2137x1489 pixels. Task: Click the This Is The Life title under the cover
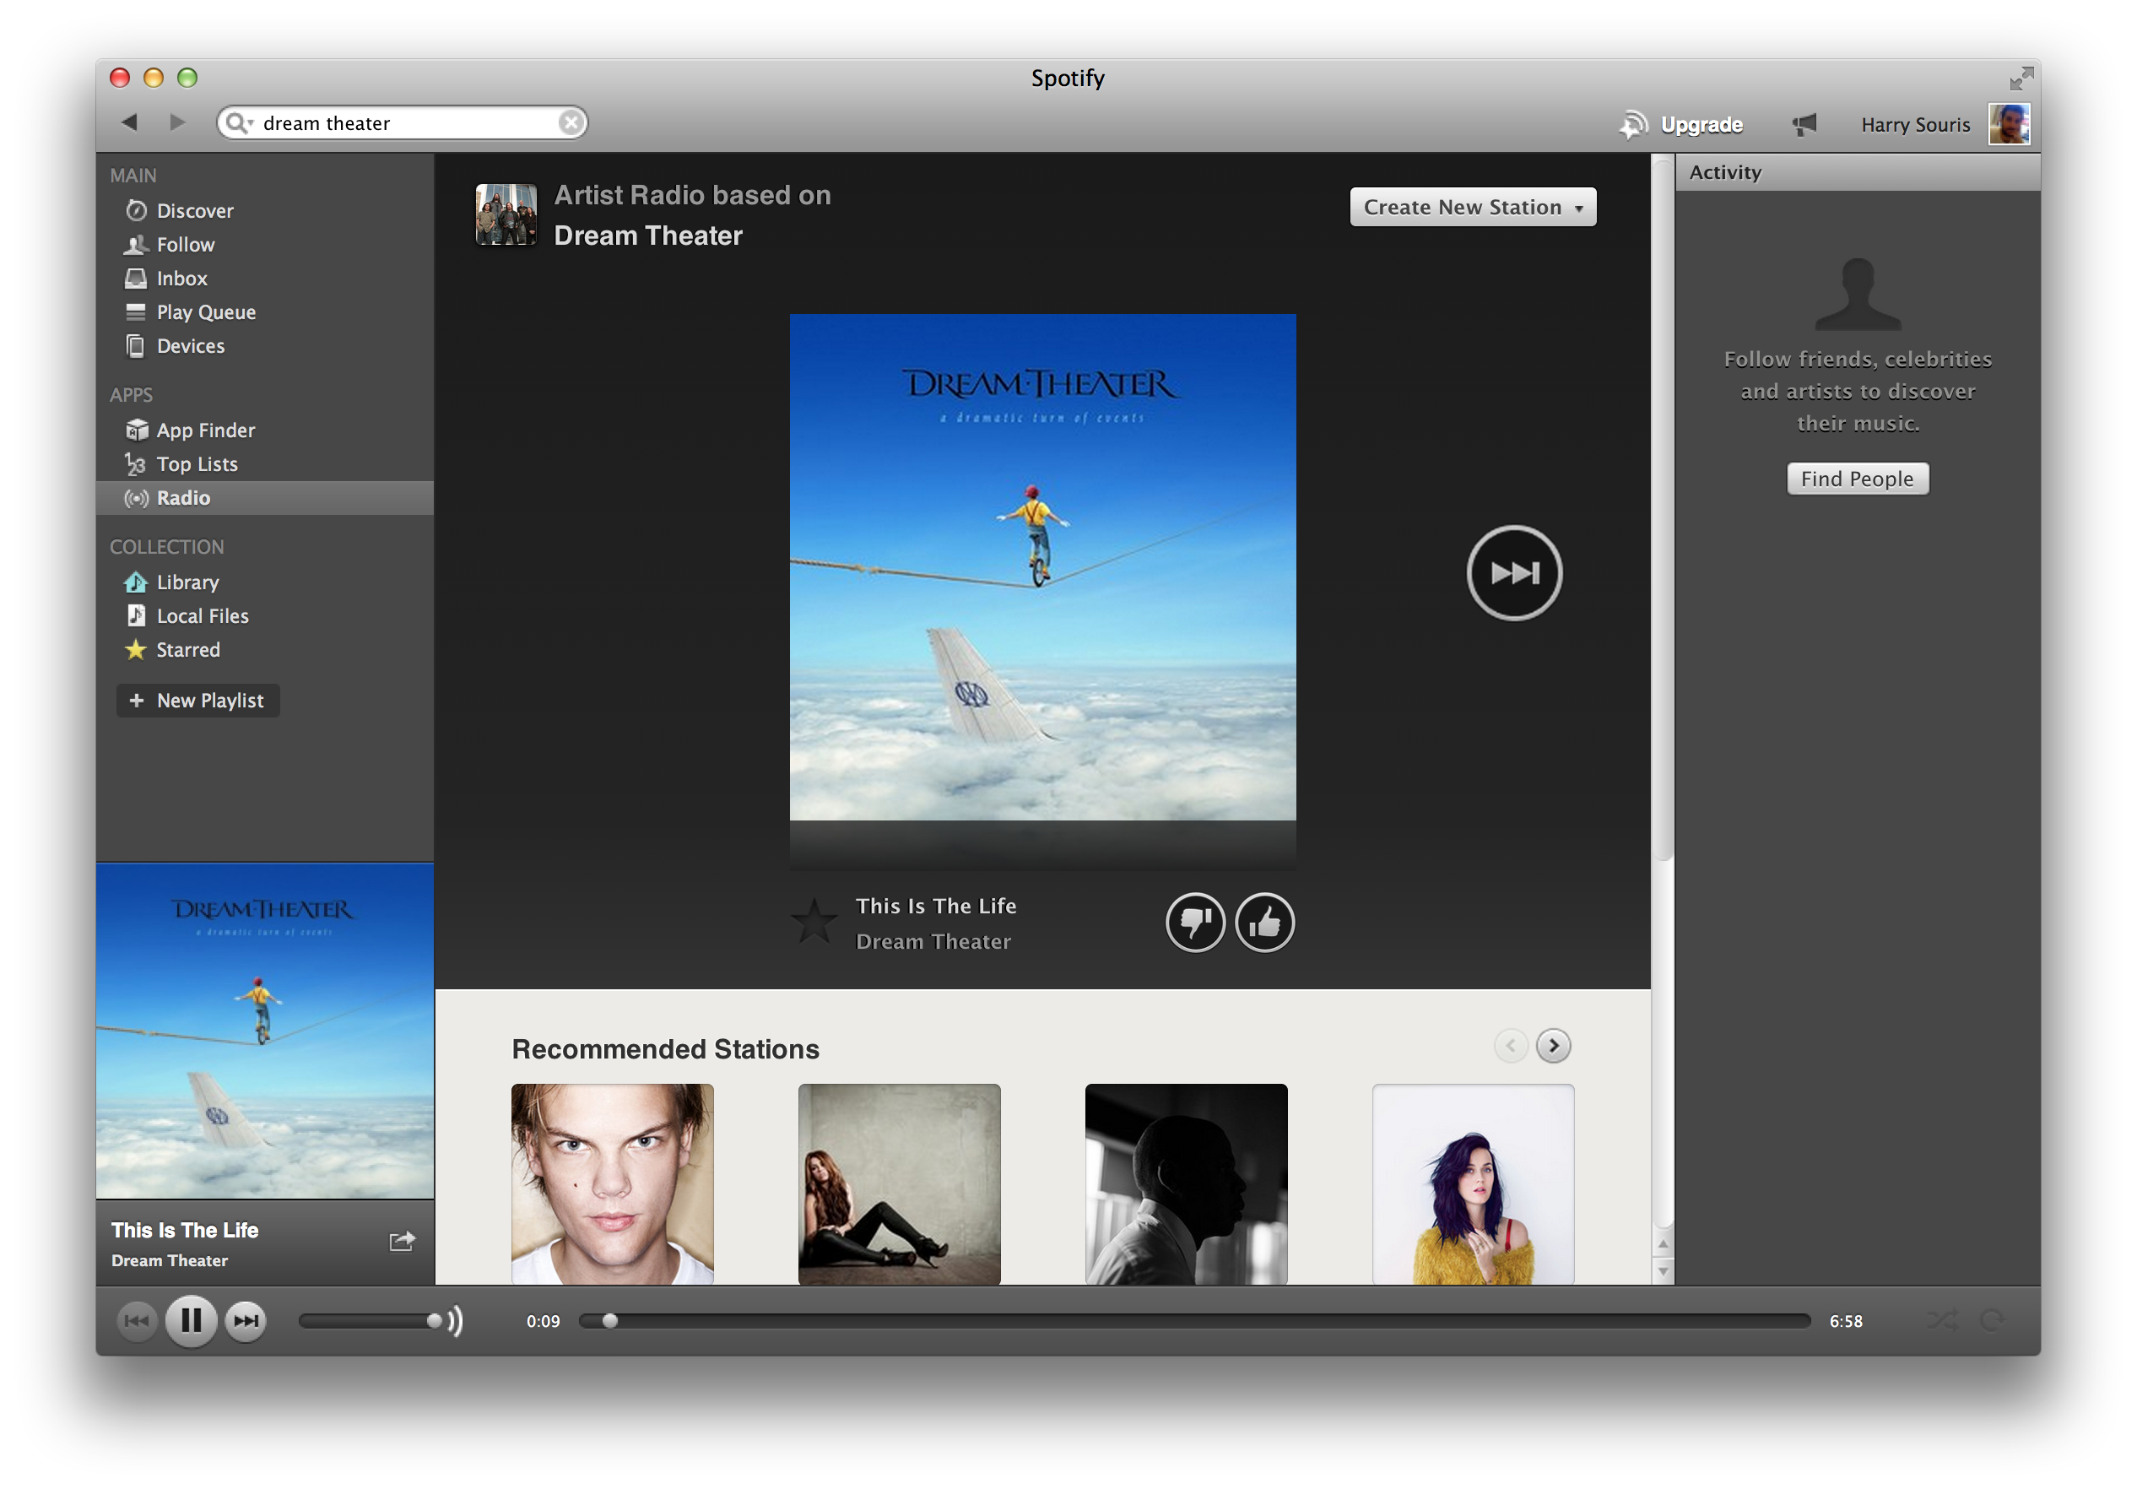(x=936, y=907)
